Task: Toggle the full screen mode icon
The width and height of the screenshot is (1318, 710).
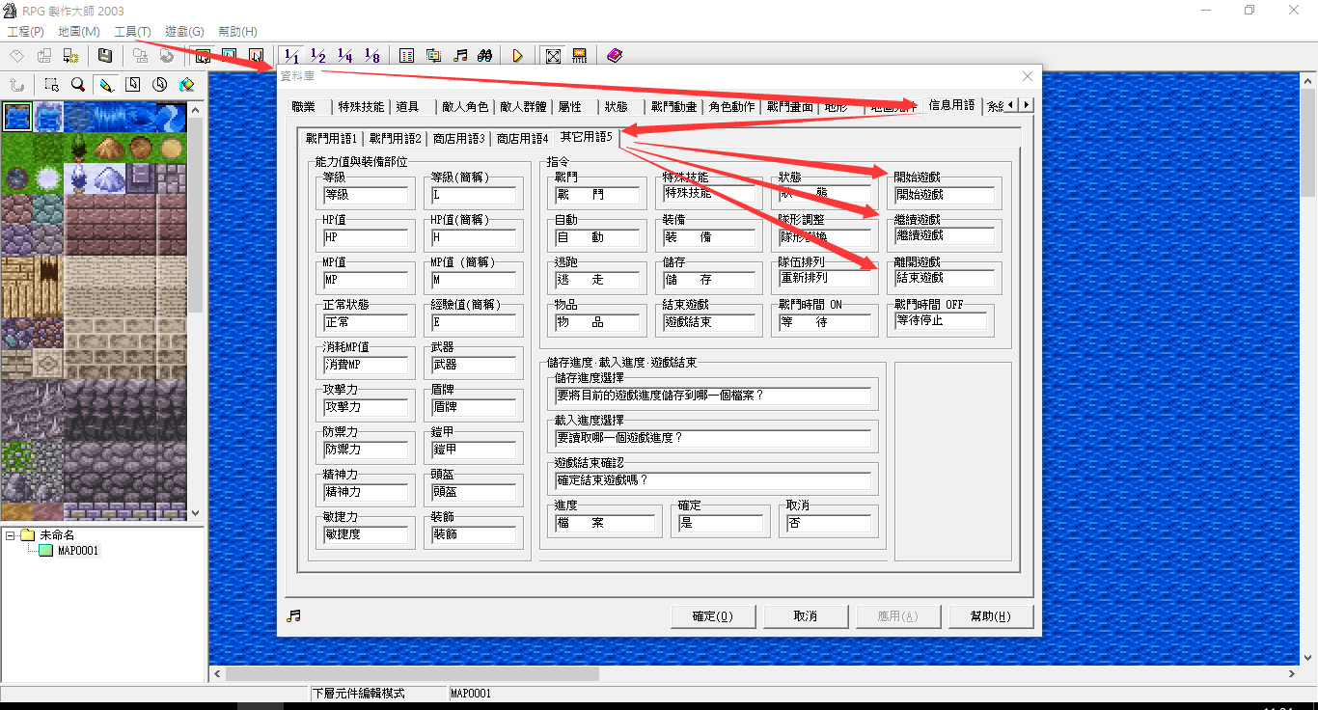Action: (x=553, y=56)
